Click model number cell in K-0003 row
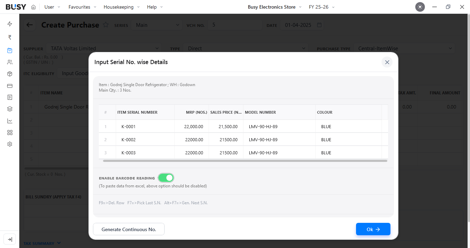The width and height of the screenshot is (470, 248). pyautogui.click(x=279, y=153)
